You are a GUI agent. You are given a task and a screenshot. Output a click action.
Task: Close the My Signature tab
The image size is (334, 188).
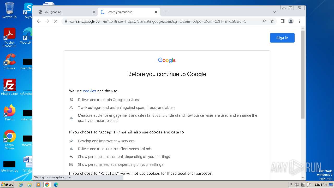click(x=94, y=12)
